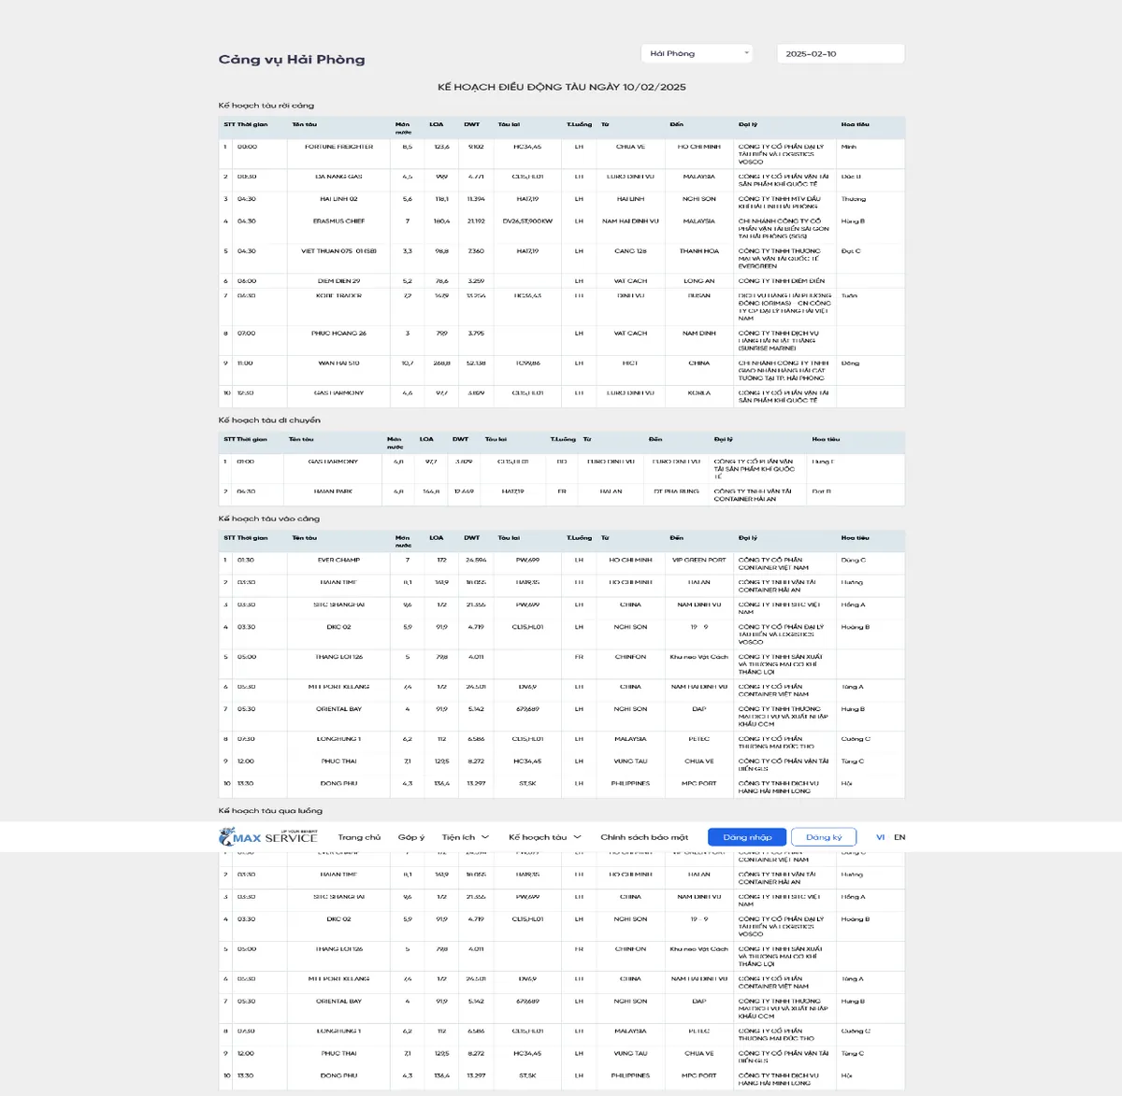Select the ERASMUS CHIEF ship row
This screenshot has width=1122, height=1096.
[x=338, y=221]
